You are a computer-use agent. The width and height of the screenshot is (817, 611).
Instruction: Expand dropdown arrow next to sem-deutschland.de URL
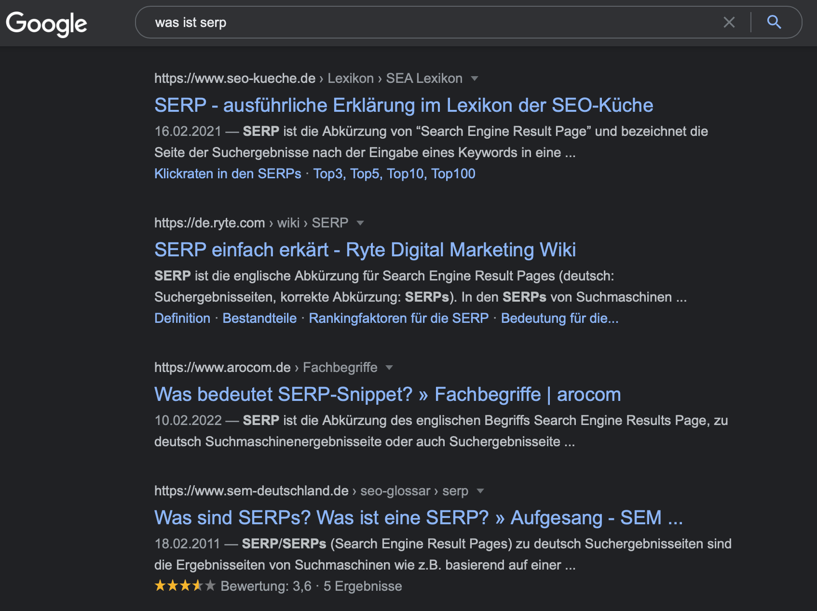coord(480,491)
